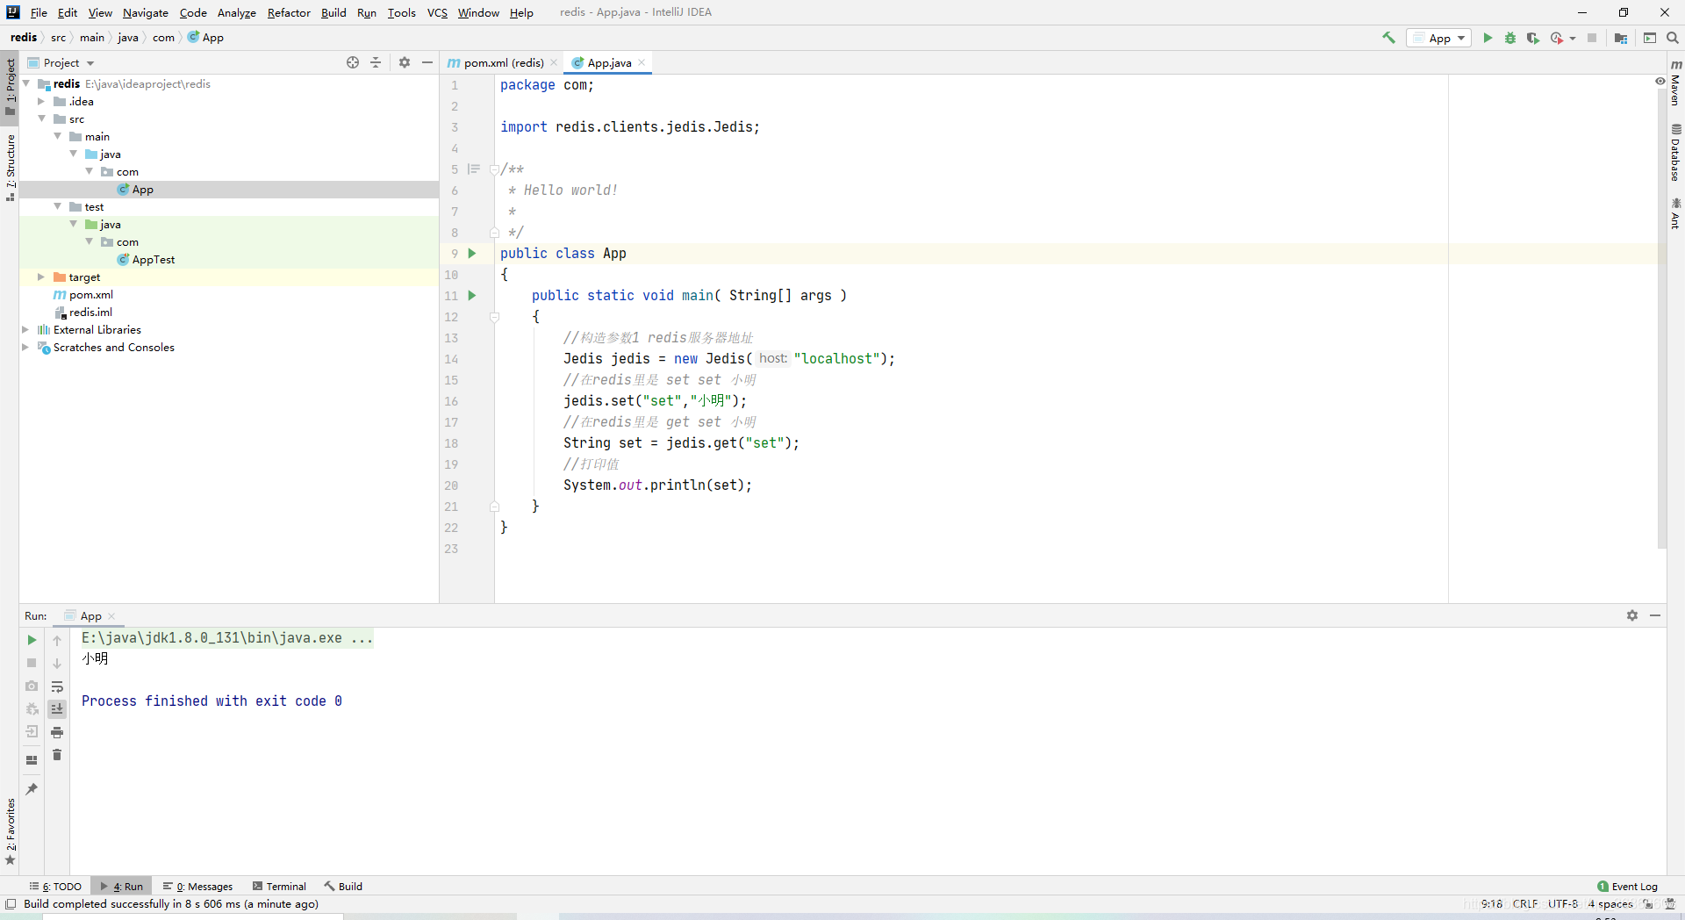1685x920 pixels.
Task: Run App with the green toolbar play button
Action: 1488,38
